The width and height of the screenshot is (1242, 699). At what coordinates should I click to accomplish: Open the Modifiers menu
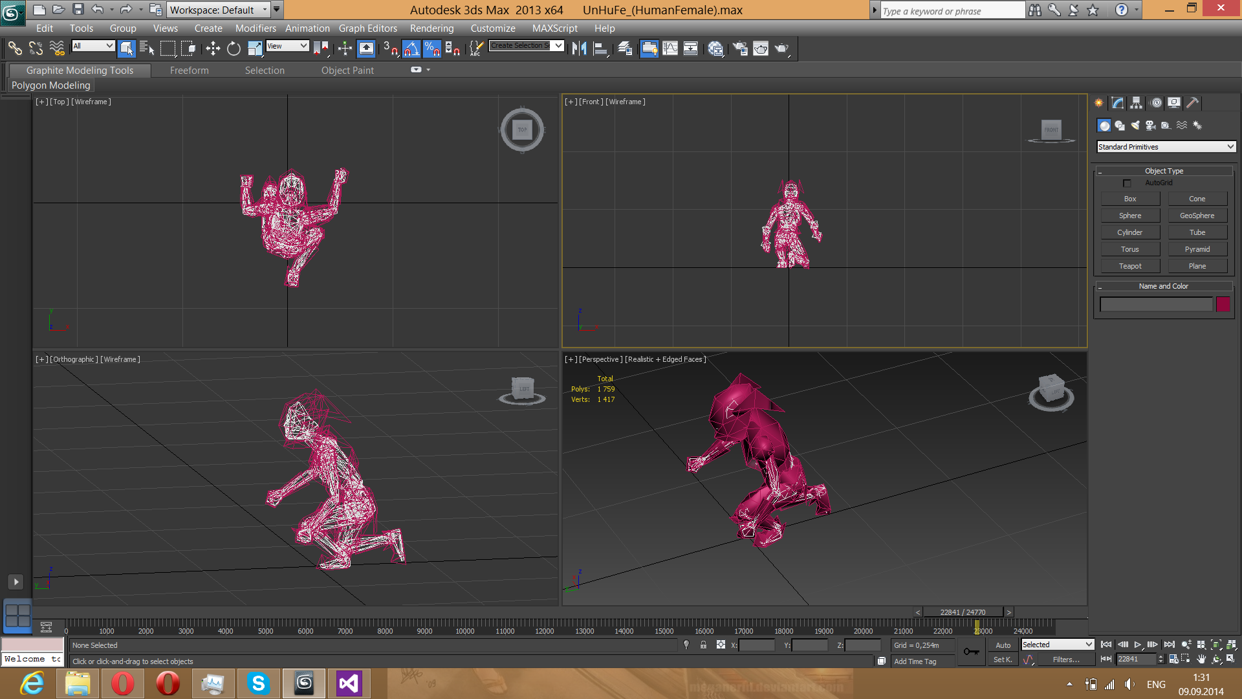255,28
